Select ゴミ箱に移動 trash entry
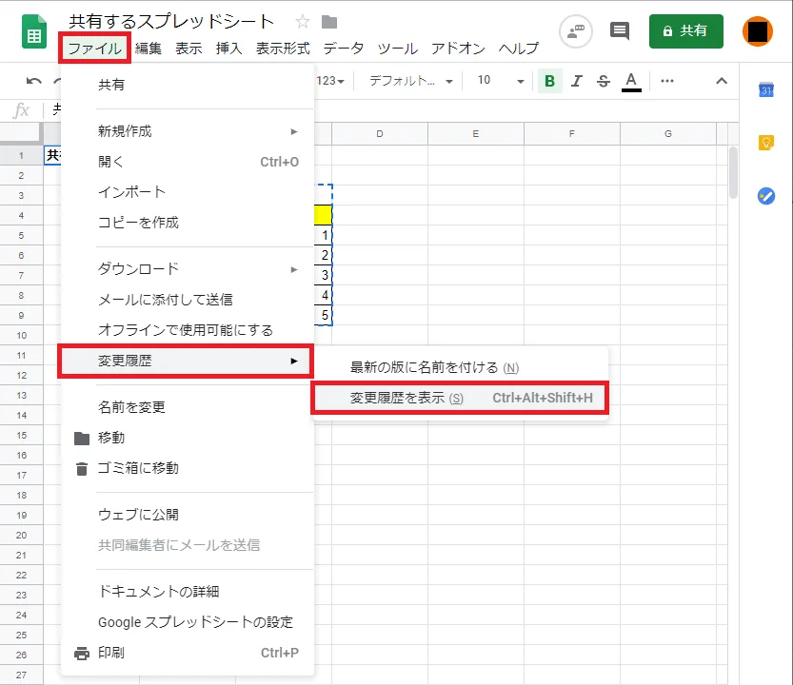Viewport: 793px width, 685px height. click(x=188, y=468)
